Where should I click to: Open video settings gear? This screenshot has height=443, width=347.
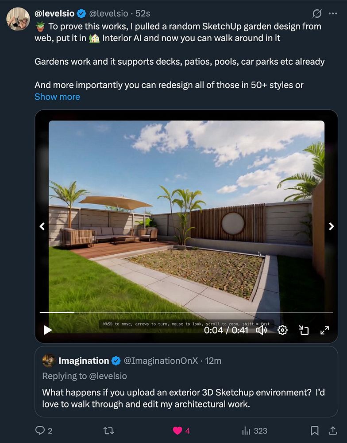[282, 330]
